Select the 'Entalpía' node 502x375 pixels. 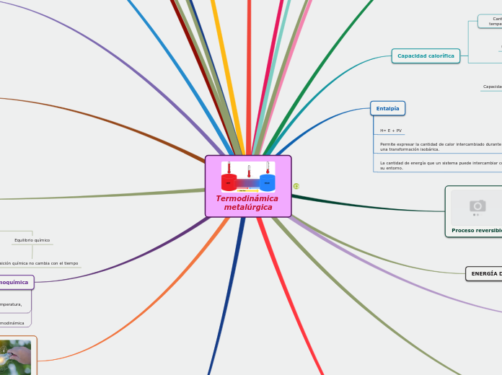click(x=387, y=109)
